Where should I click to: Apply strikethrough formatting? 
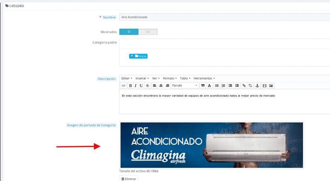(x=148, y=86)
